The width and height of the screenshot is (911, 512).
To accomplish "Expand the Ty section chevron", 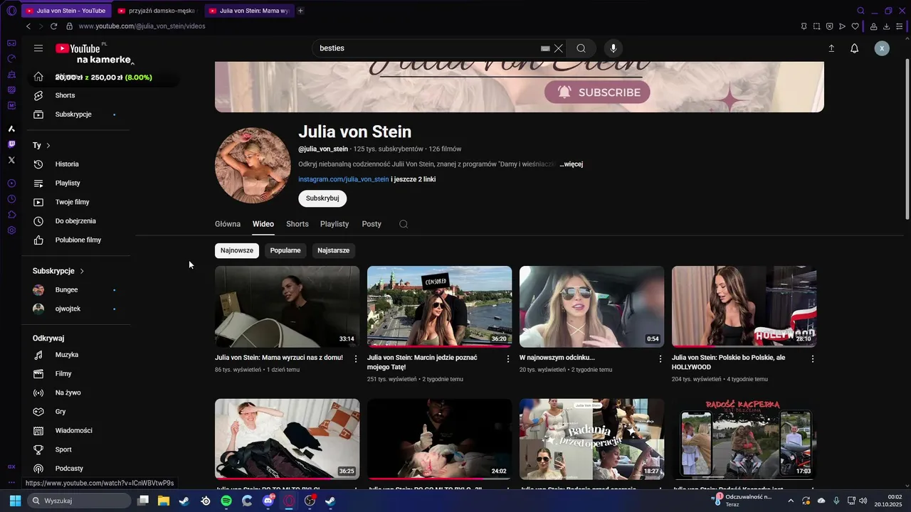I will point(48,146).
